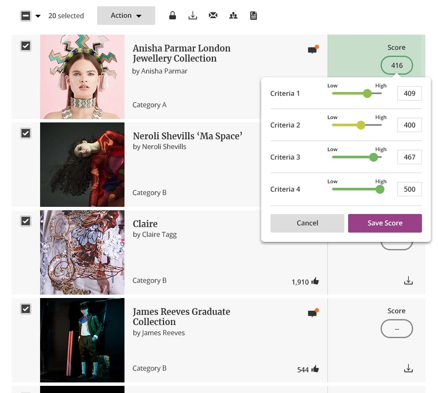Screen dimensions: 438x393
Task: Download Claire Tagg's entry files
Action: (408, 280)
